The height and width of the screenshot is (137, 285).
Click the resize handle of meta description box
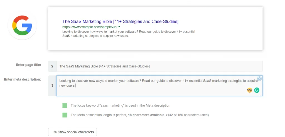tap(261, 94)
